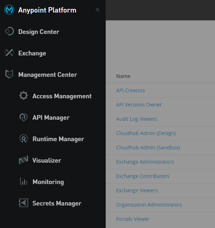Click the Monitoring bar chart icon
The width and height of the screenshot is (215, 228).
point(24,181)
